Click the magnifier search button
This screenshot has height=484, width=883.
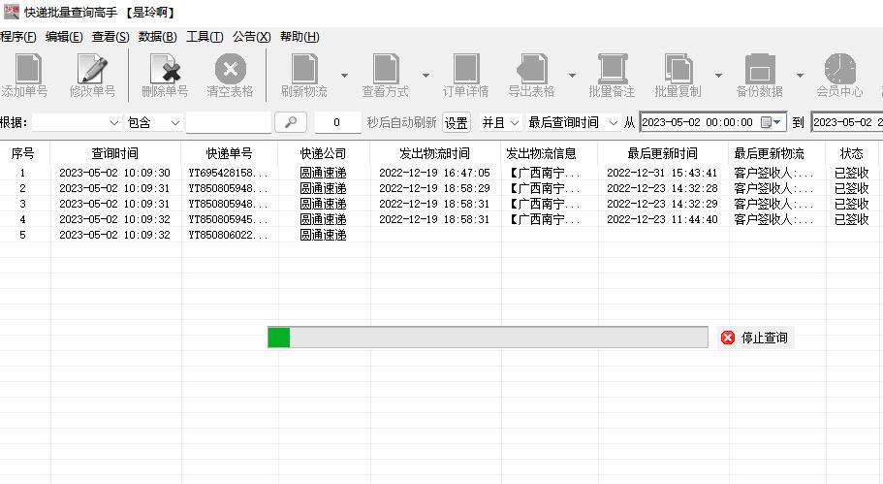[x=291, y=122]
